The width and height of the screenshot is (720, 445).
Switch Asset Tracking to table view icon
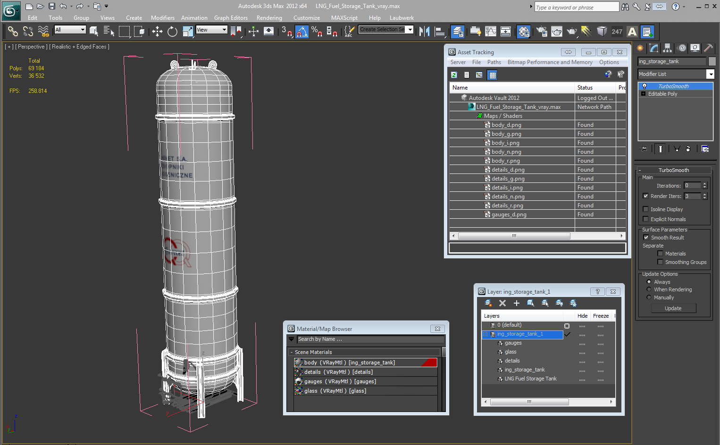tap(492, 75)
